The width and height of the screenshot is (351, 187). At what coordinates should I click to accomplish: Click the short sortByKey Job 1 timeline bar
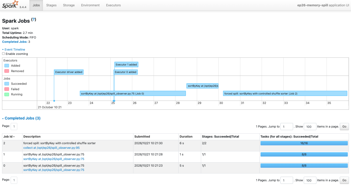[x=202, y=86]
